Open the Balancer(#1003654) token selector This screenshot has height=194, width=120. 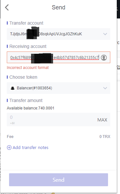tap(59, 88)
